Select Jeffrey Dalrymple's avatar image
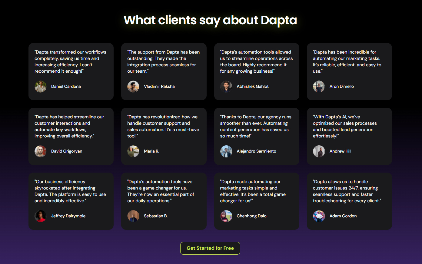Image resolution: width=422 pixels, height=264 pixels. tap(40, 216)
